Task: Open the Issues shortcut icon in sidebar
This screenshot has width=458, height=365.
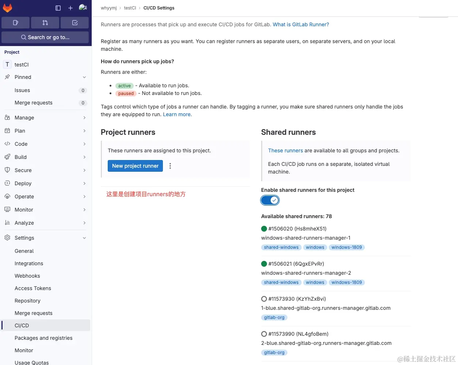Action: click(x=15, y=23)
